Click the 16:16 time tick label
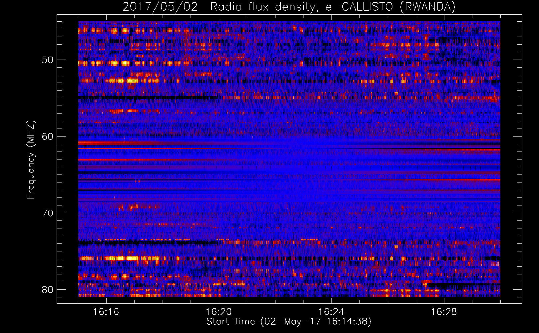Viewport: 539px width, 333px height. click(106, 312)
